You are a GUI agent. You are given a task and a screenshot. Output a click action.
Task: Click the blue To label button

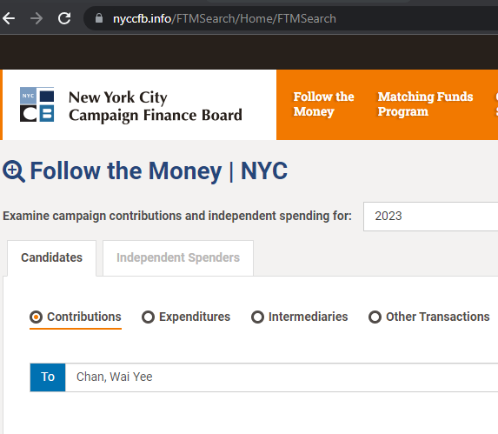(48, 377)
